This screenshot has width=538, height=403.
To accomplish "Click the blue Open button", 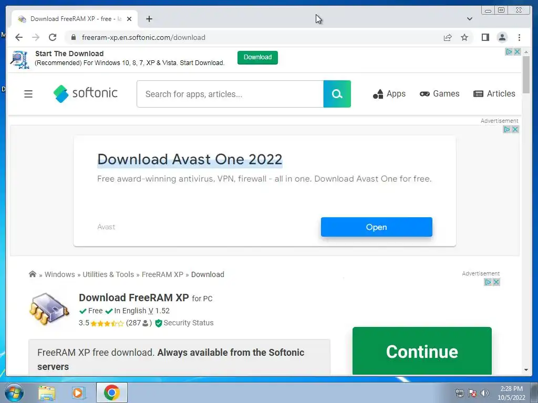I will [376, 227].
